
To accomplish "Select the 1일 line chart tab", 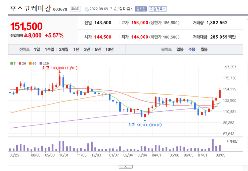I will (x=37, y=50).
